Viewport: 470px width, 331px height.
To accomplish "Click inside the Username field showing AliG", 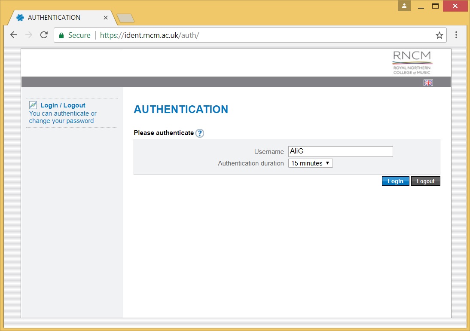I will tap(340, 151).
